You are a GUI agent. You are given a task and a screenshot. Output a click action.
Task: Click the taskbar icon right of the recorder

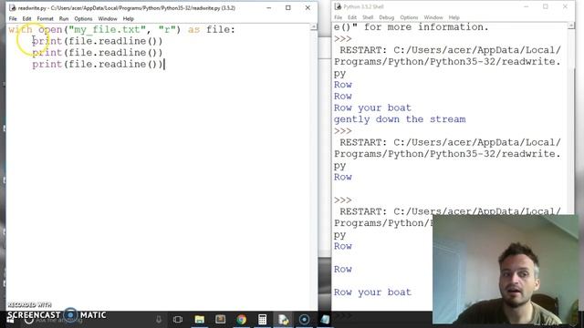(325, 319)
